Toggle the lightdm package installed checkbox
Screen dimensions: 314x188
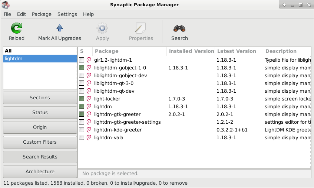point(82,107)
